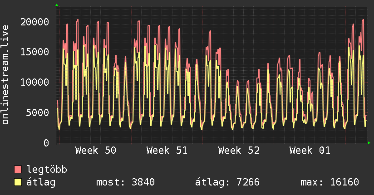
Task: Click the green arrow at x-axis right end
Action: click(369, 143)
